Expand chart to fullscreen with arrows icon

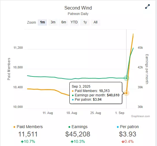147,7
